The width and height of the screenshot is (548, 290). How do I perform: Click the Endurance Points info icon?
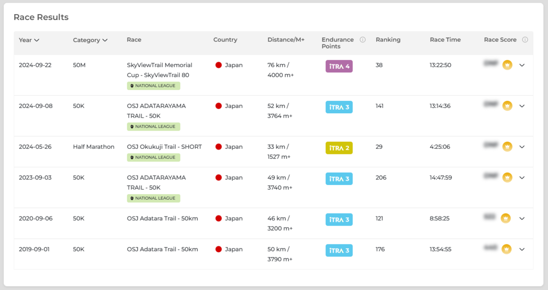[x=363, y=40]
